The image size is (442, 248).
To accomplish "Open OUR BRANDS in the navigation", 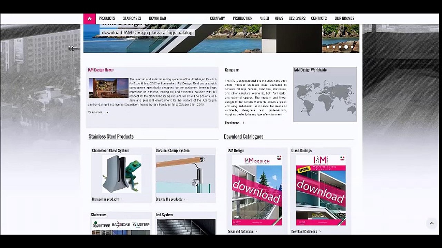I will pyautogui.click(x=344, y=19).
